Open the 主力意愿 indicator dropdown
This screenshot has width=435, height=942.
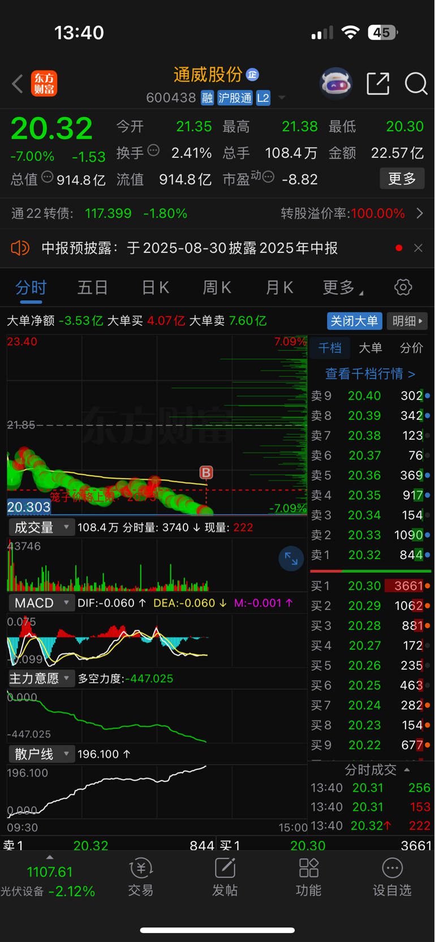41,678
